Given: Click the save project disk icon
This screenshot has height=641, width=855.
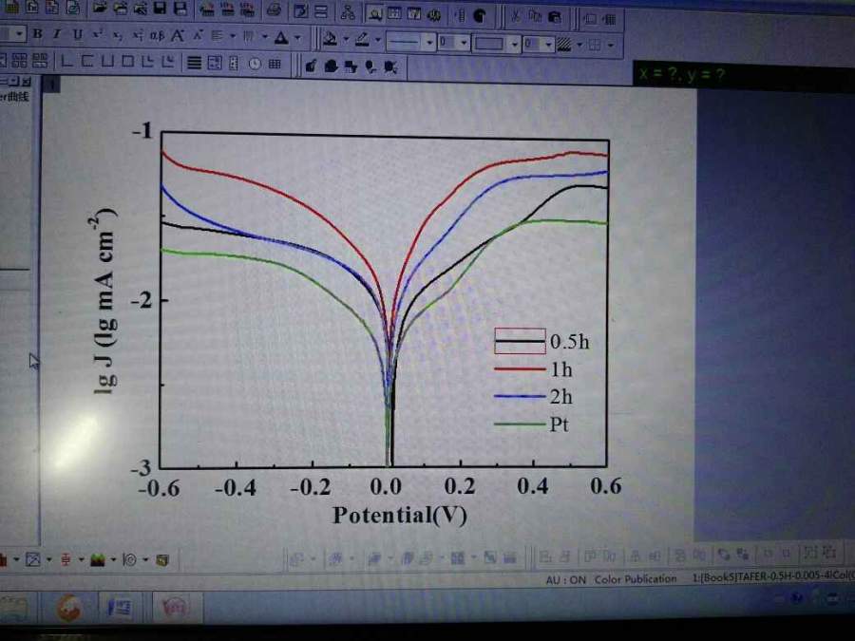Looking at the screenshot, I should 160,9.
